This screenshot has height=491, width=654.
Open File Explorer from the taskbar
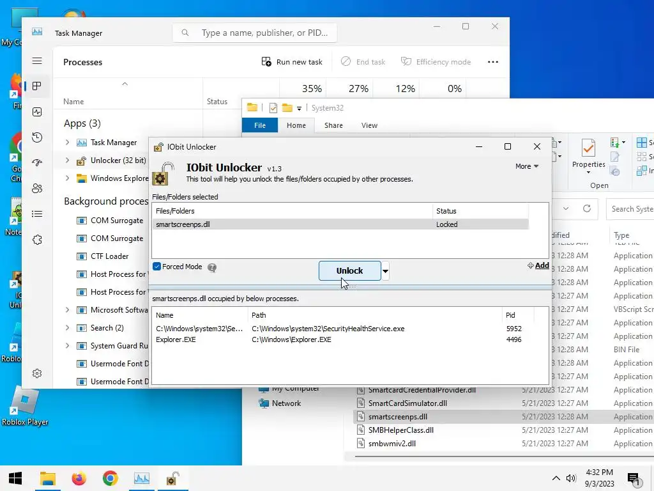tap(47, 478)
